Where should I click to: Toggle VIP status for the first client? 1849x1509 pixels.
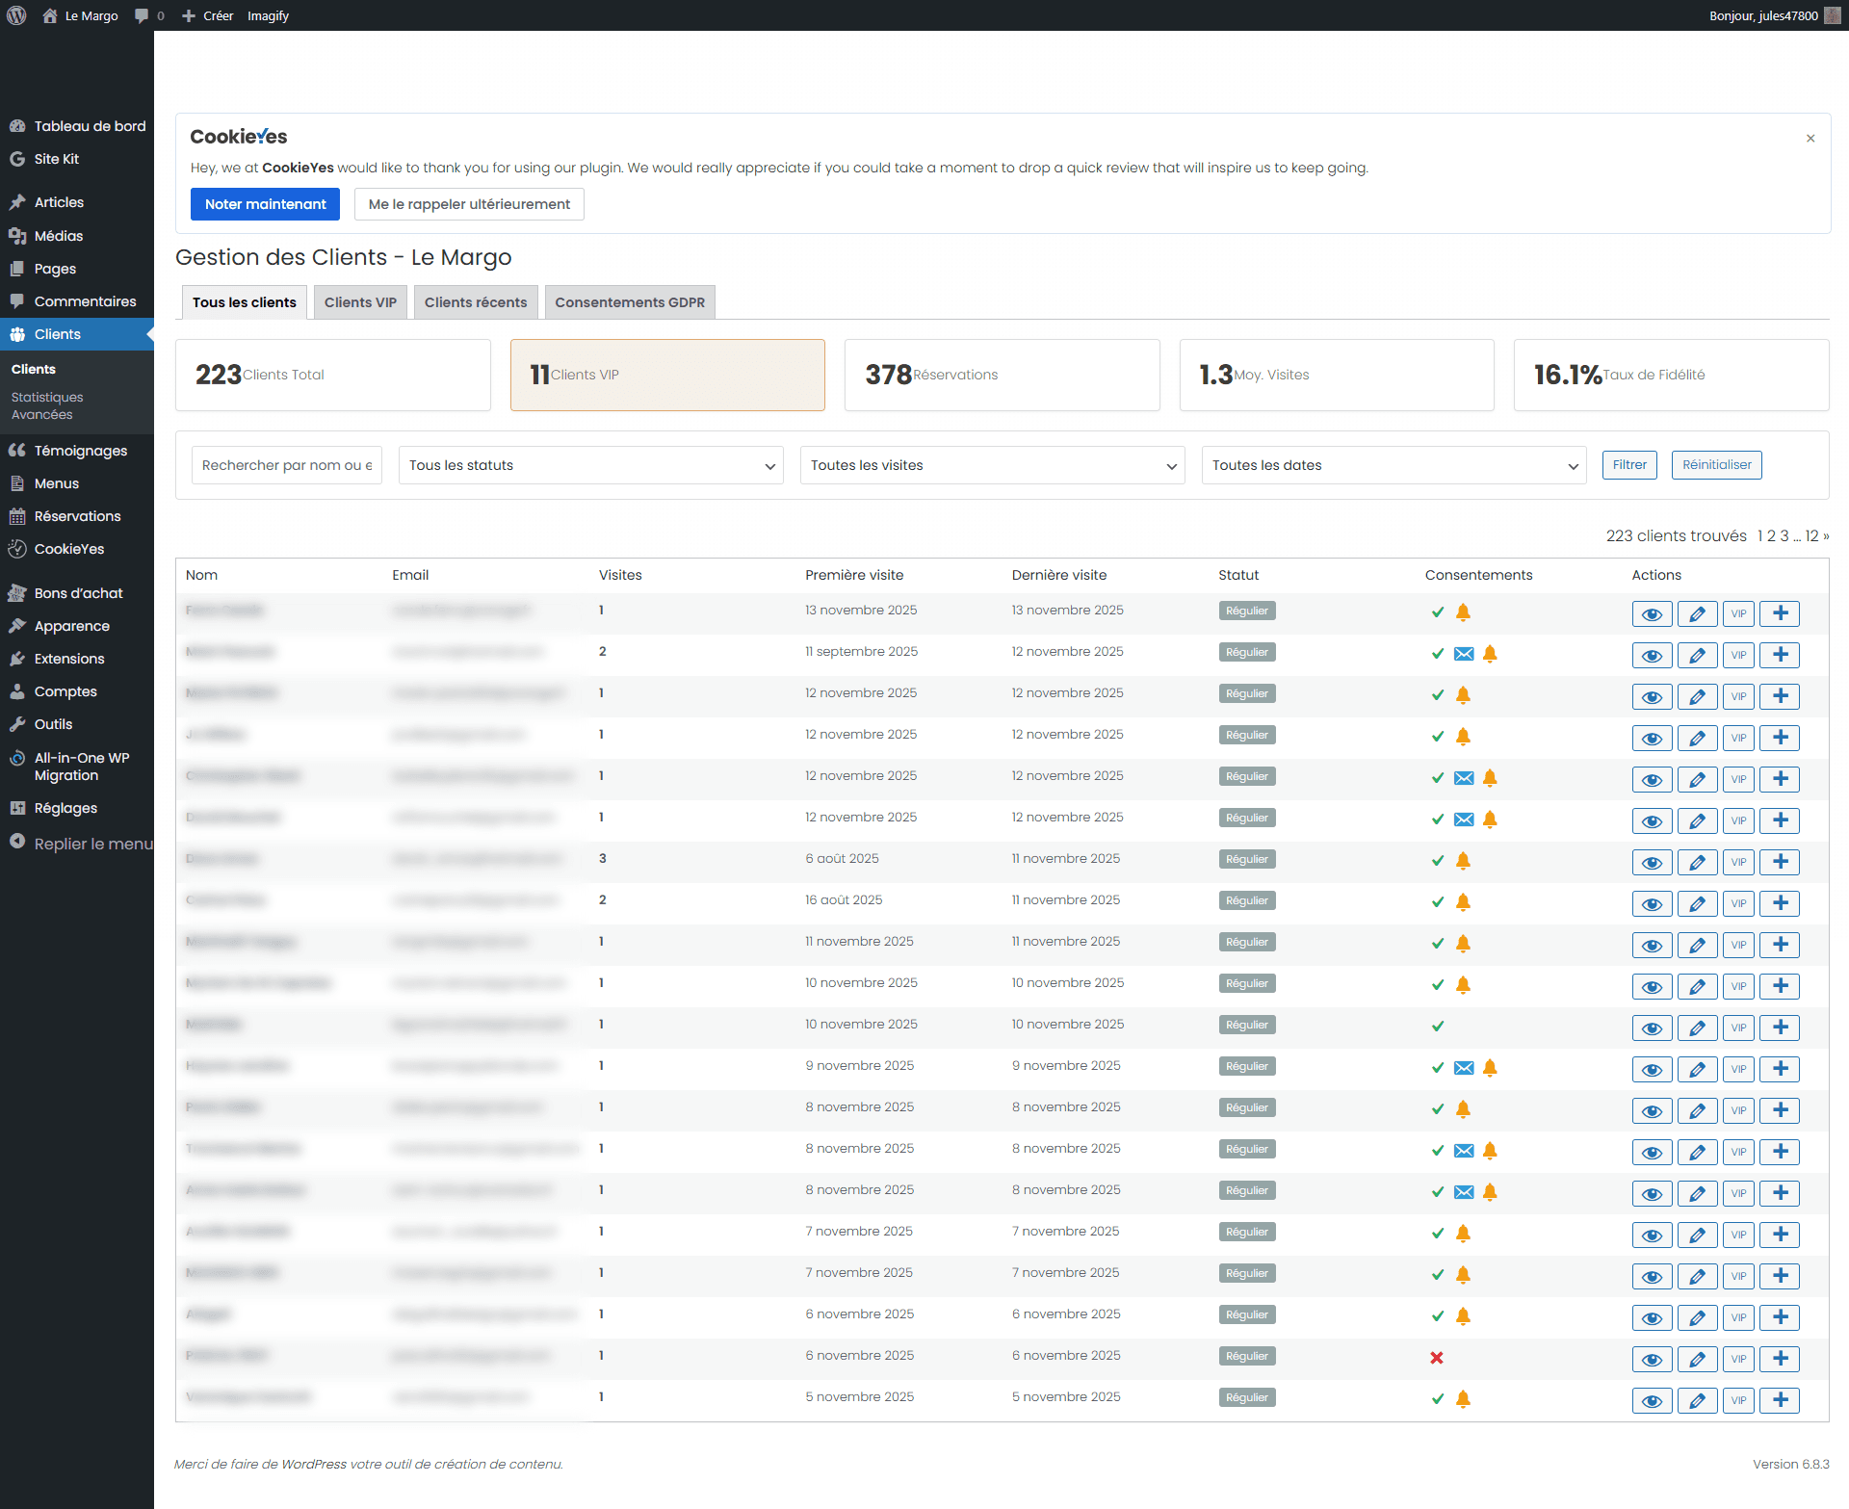click(x=1738, y=614)
